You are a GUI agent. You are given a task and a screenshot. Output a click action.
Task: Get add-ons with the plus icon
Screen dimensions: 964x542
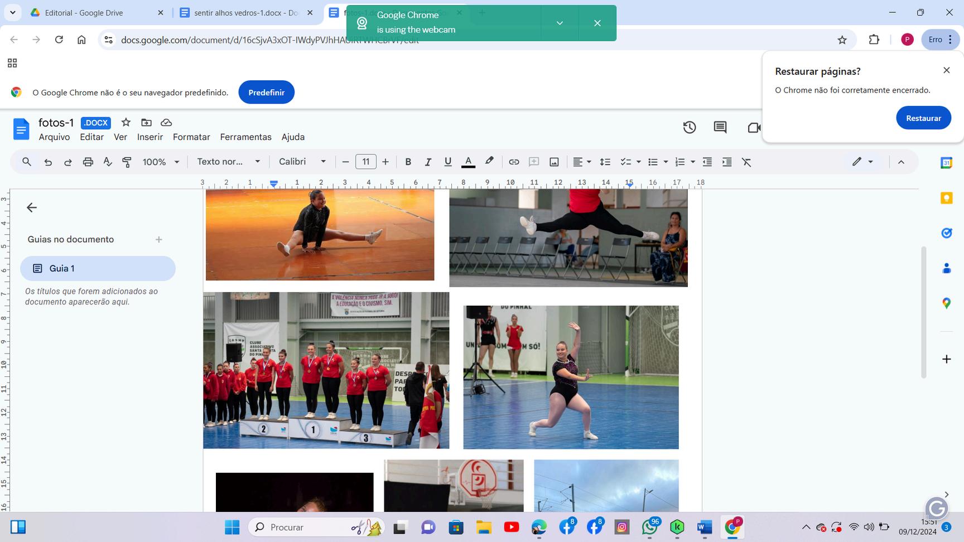946,359
